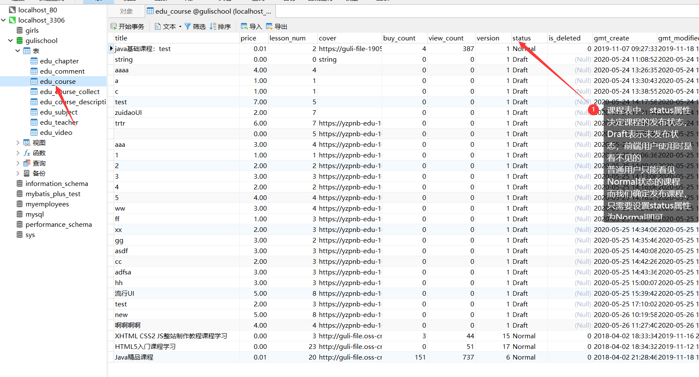Click the price column header
Viewport: 699px width, 377px height.
coord(254,38)
